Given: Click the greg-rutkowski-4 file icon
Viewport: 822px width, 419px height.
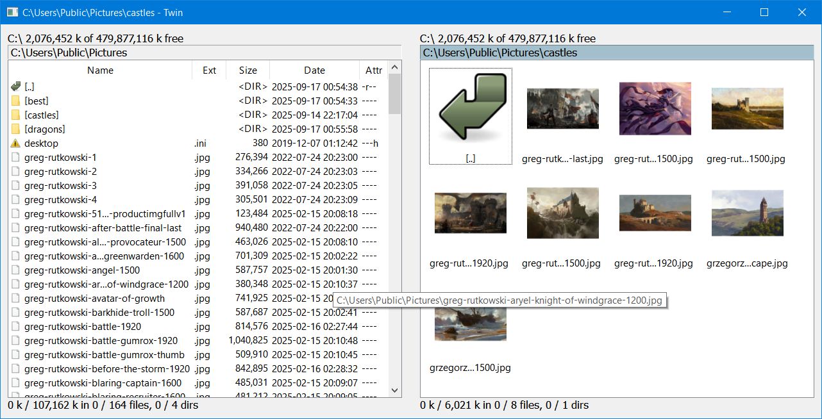Looking at the screenshot, I should click(16, 199).
